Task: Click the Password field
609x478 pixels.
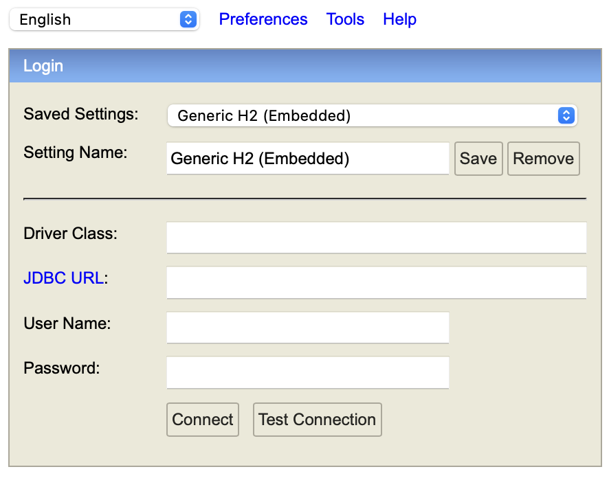Action: coord(308,372)
